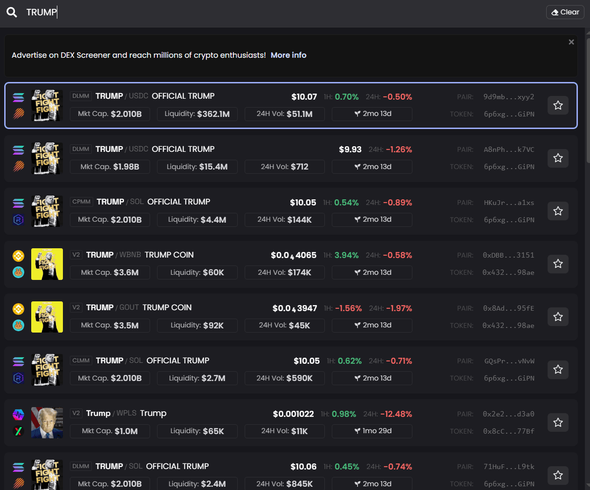590x490 pixels.
Task: Click the Clear button in the search bar
Action: coord(565,12)
